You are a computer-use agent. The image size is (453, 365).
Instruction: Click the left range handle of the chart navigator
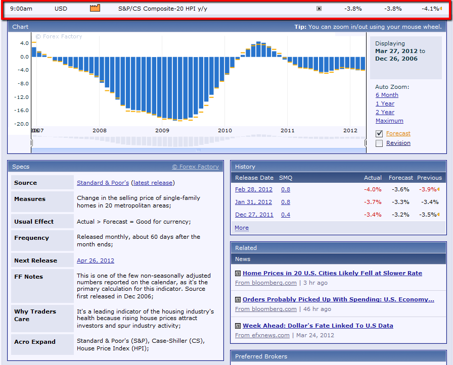[x=31, y=143]
